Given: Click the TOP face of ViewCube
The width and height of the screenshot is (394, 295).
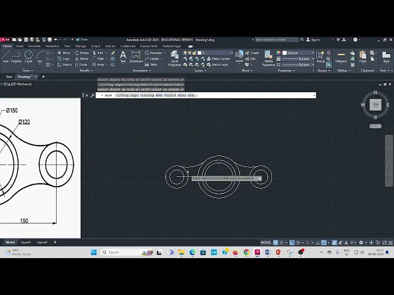Looking at the screenshot, I should click(376, 104).
